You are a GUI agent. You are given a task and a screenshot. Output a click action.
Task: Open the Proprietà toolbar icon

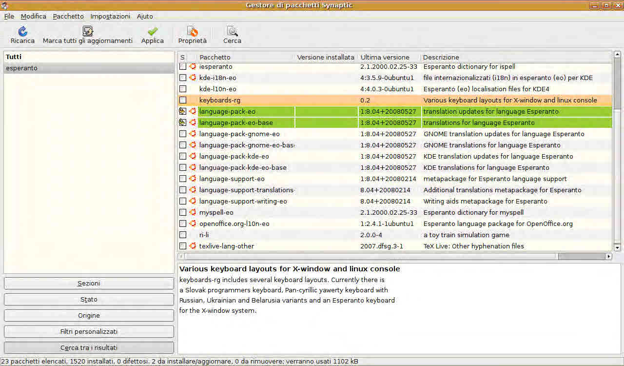pyautogui.click(x=193, y=31)
